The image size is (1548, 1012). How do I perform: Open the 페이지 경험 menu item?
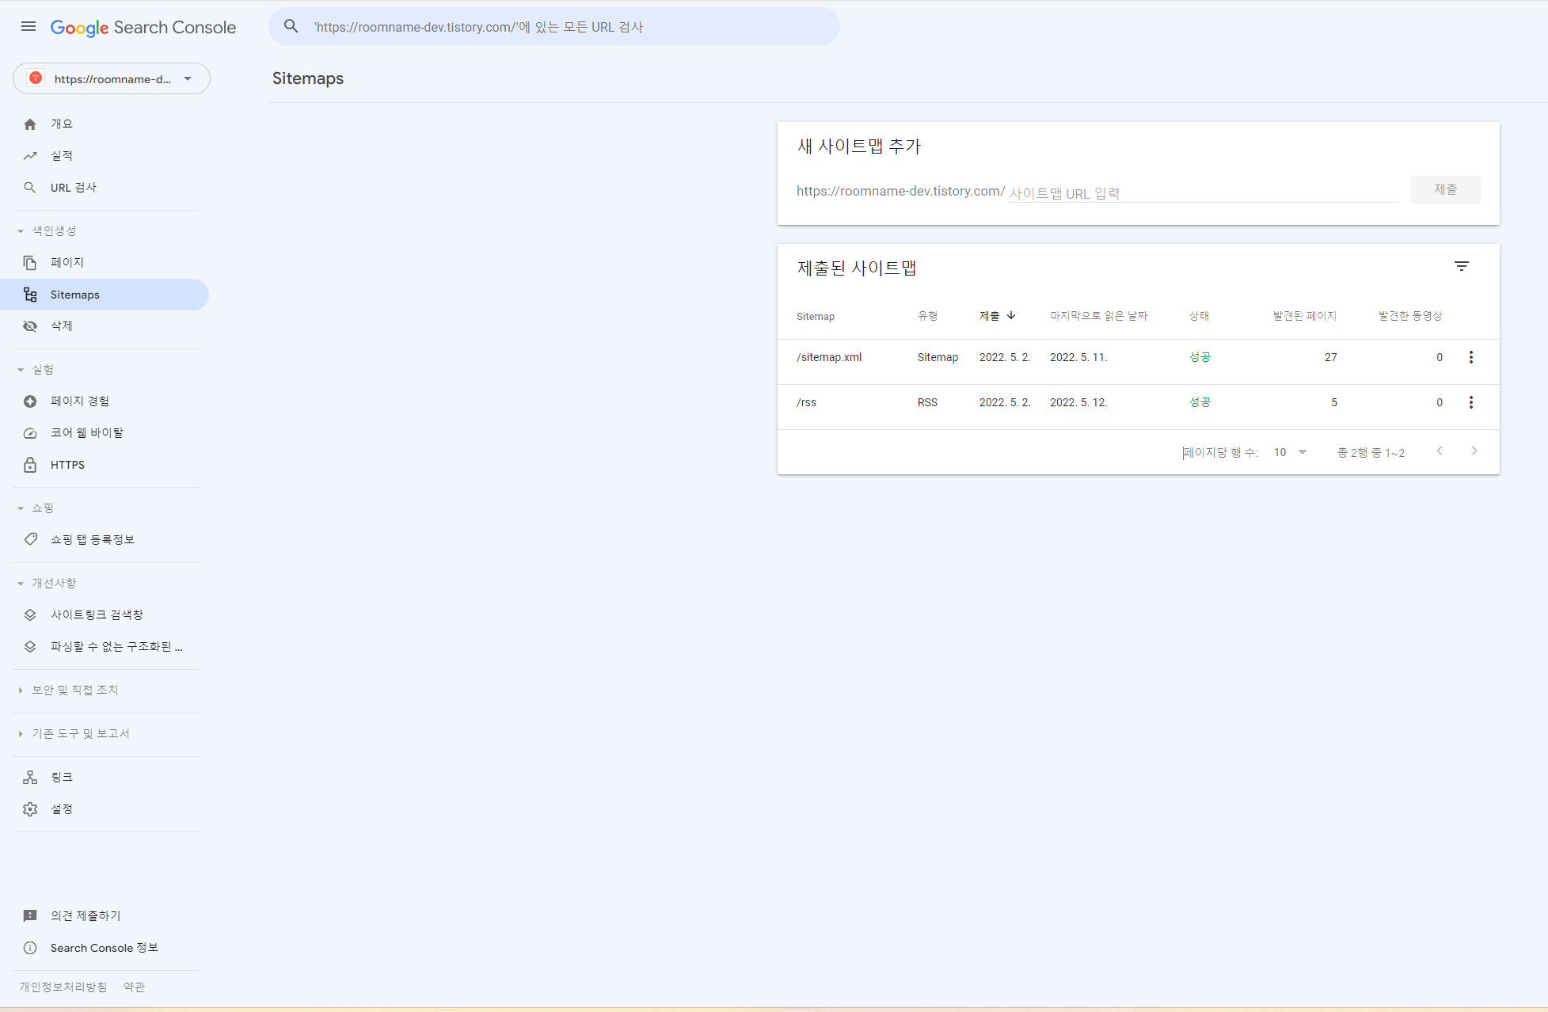79,401
